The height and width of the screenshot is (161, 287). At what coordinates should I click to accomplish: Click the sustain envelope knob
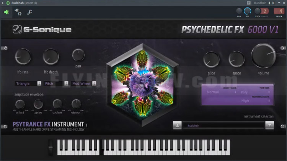coord(57,104)
